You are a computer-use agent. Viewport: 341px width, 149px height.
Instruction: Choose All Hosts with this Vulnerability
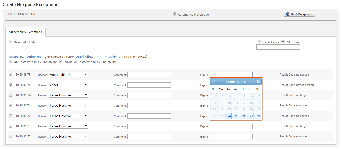[x=11, y=62]
